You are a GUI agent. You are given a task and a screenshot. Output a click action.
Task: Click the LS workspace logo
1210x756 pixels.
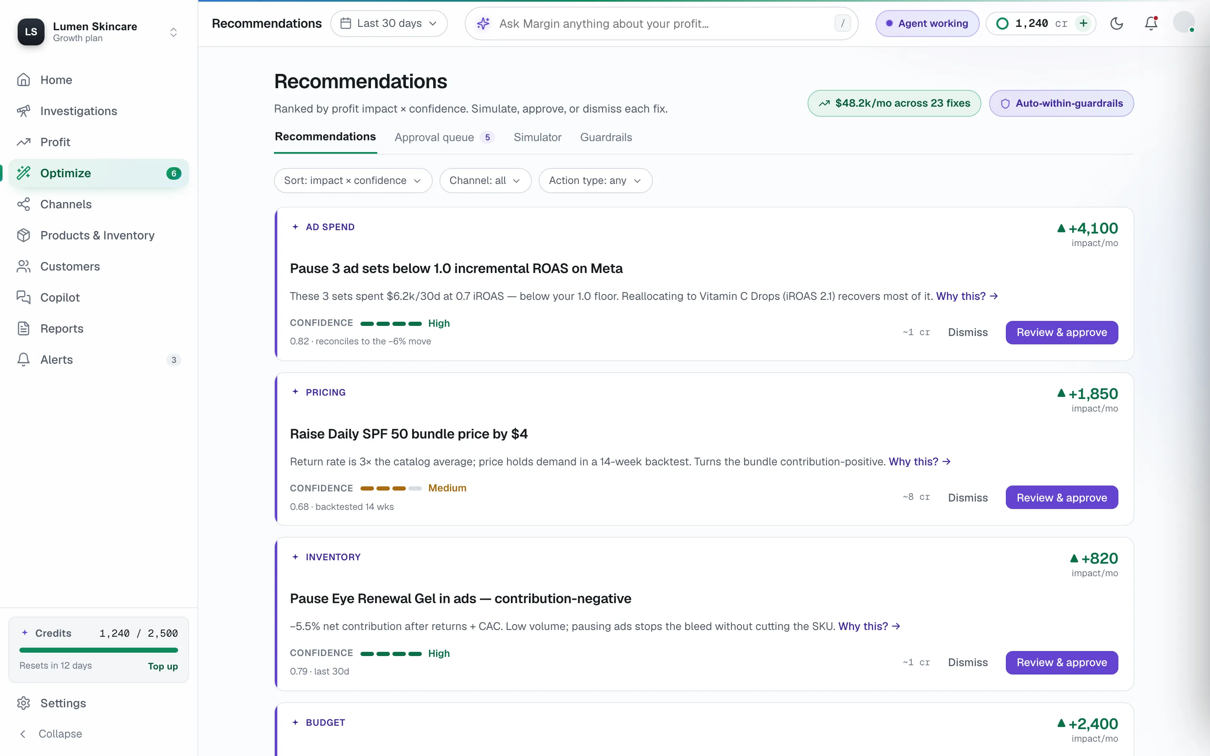coord(31,32)
